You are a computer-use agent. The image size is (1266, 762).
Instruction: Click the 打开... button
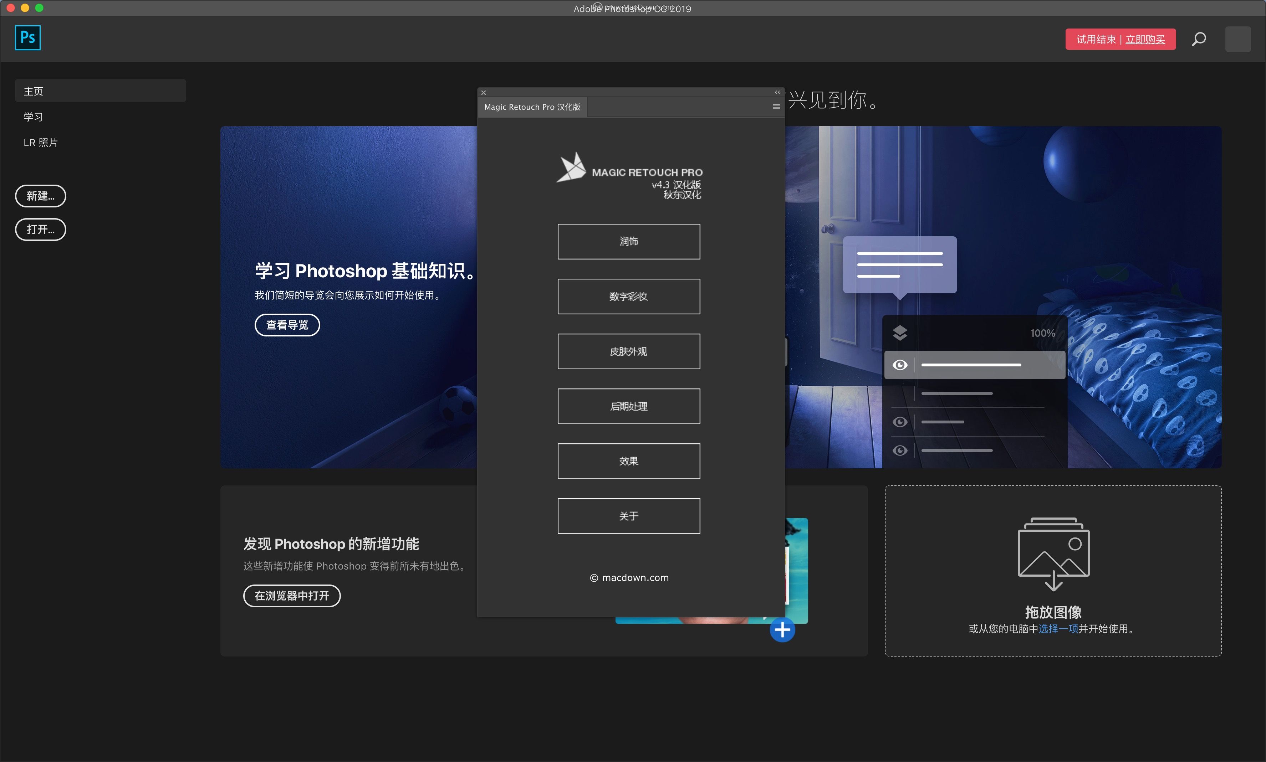tap(41, 230)
